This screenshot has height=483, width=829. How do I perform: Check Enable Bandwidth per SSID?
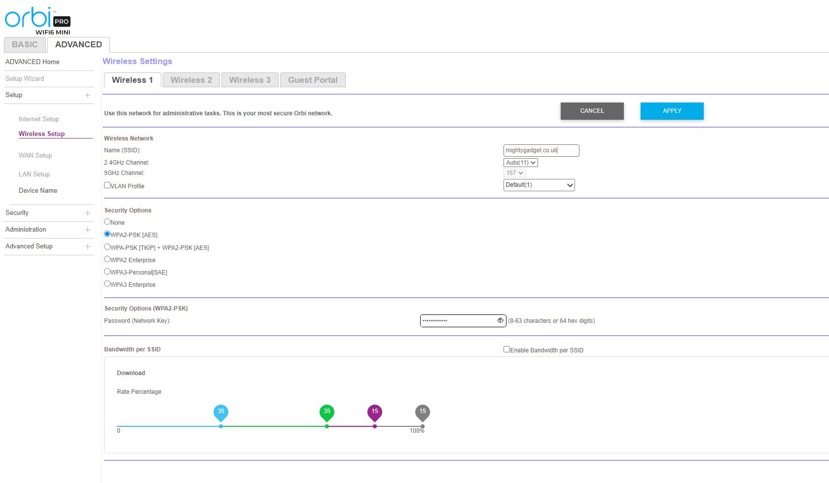click(506, 349)
